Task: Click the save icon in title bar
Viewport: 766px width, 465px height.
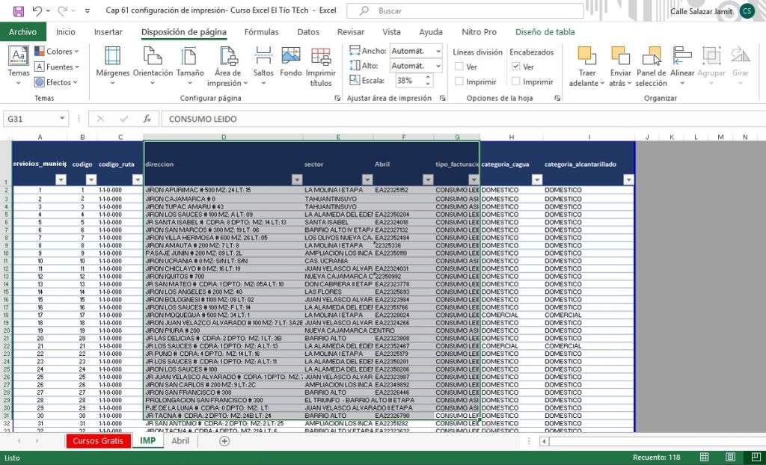Action: [x=19, y=11]
